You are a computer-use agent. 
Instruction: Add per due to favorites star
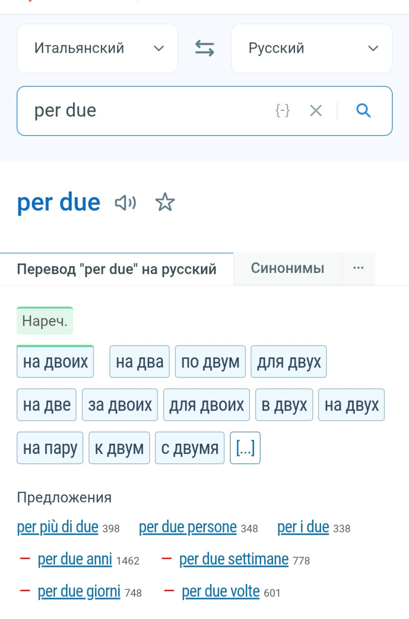pyautogui.click(x=165, y=203)
